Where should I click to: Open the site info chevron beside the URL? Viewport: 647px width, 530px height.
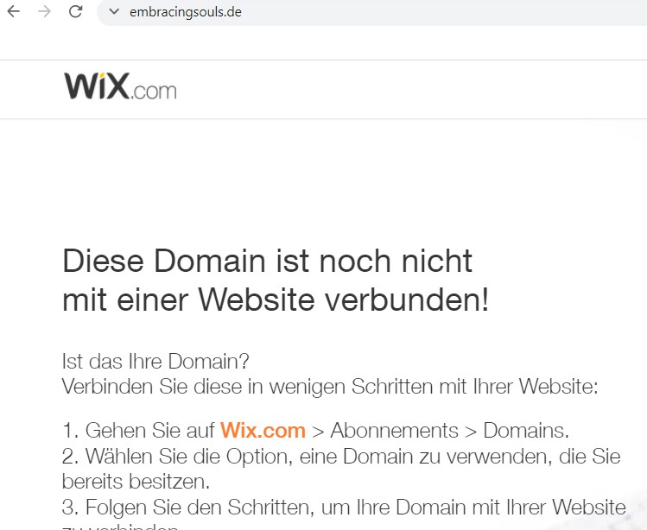[x=113, y=11]
